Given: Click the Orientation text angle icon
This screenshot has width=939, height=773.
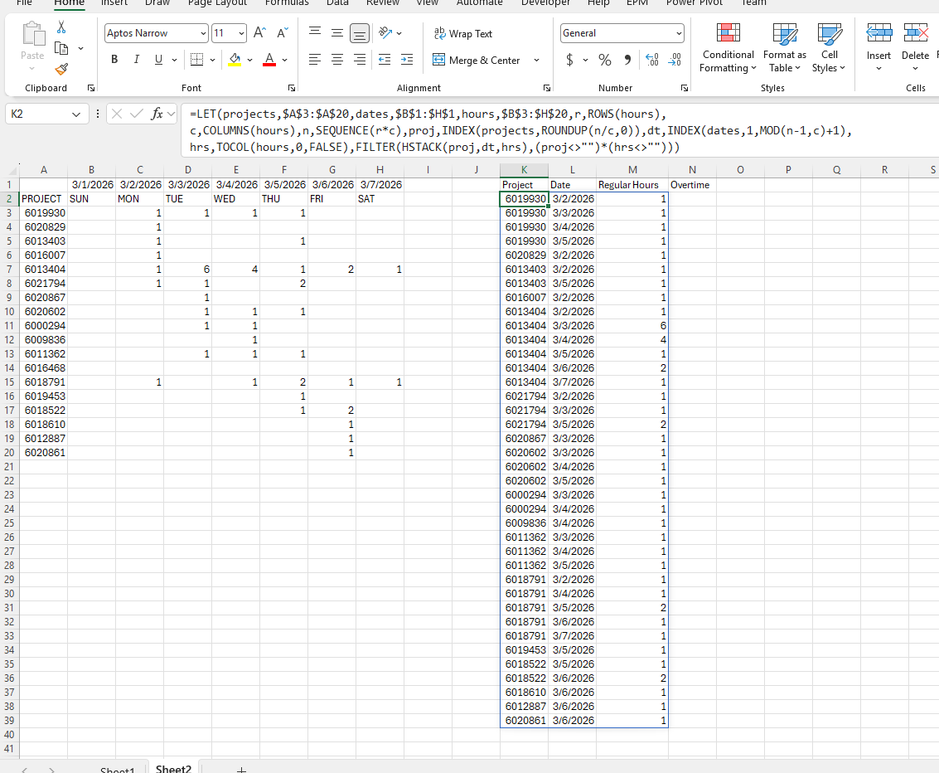Looking at the screenshot, I should click(x=385, y=33).
